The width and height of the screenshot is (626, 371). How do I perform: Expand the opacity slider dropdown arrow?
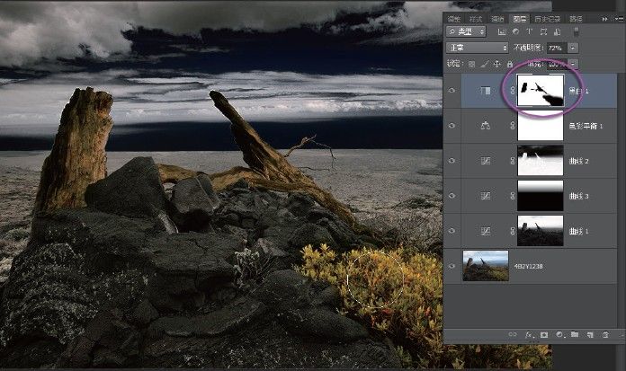(574, 48)
